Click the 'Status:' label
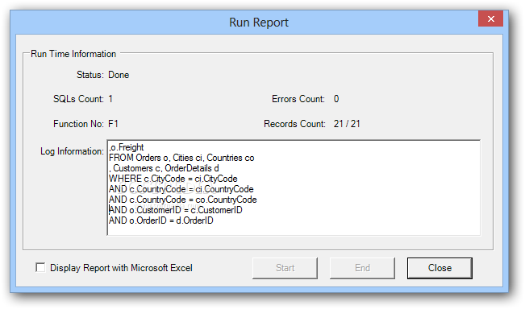This screenshot has height=309, width=525. coord(90,75)
